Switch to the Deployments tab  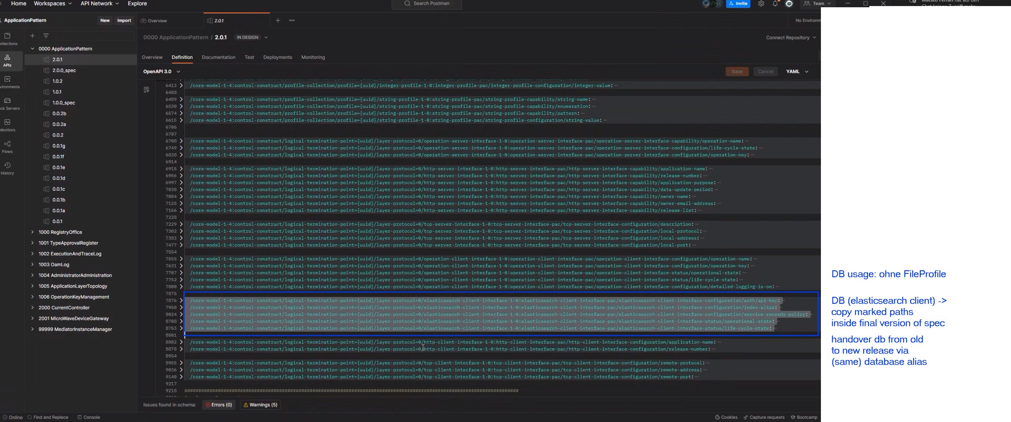click(x=277, y=57)
